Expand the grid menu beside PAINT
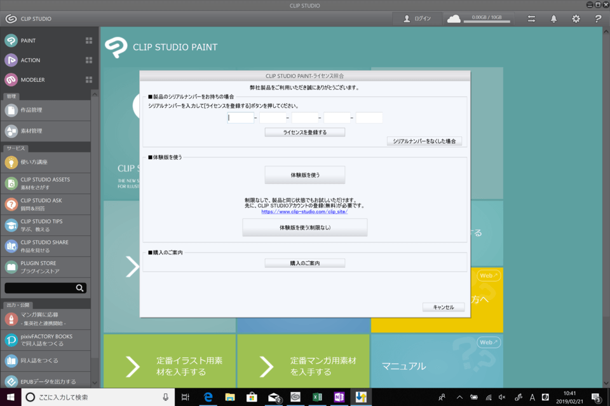 click(x=89, y=41)
